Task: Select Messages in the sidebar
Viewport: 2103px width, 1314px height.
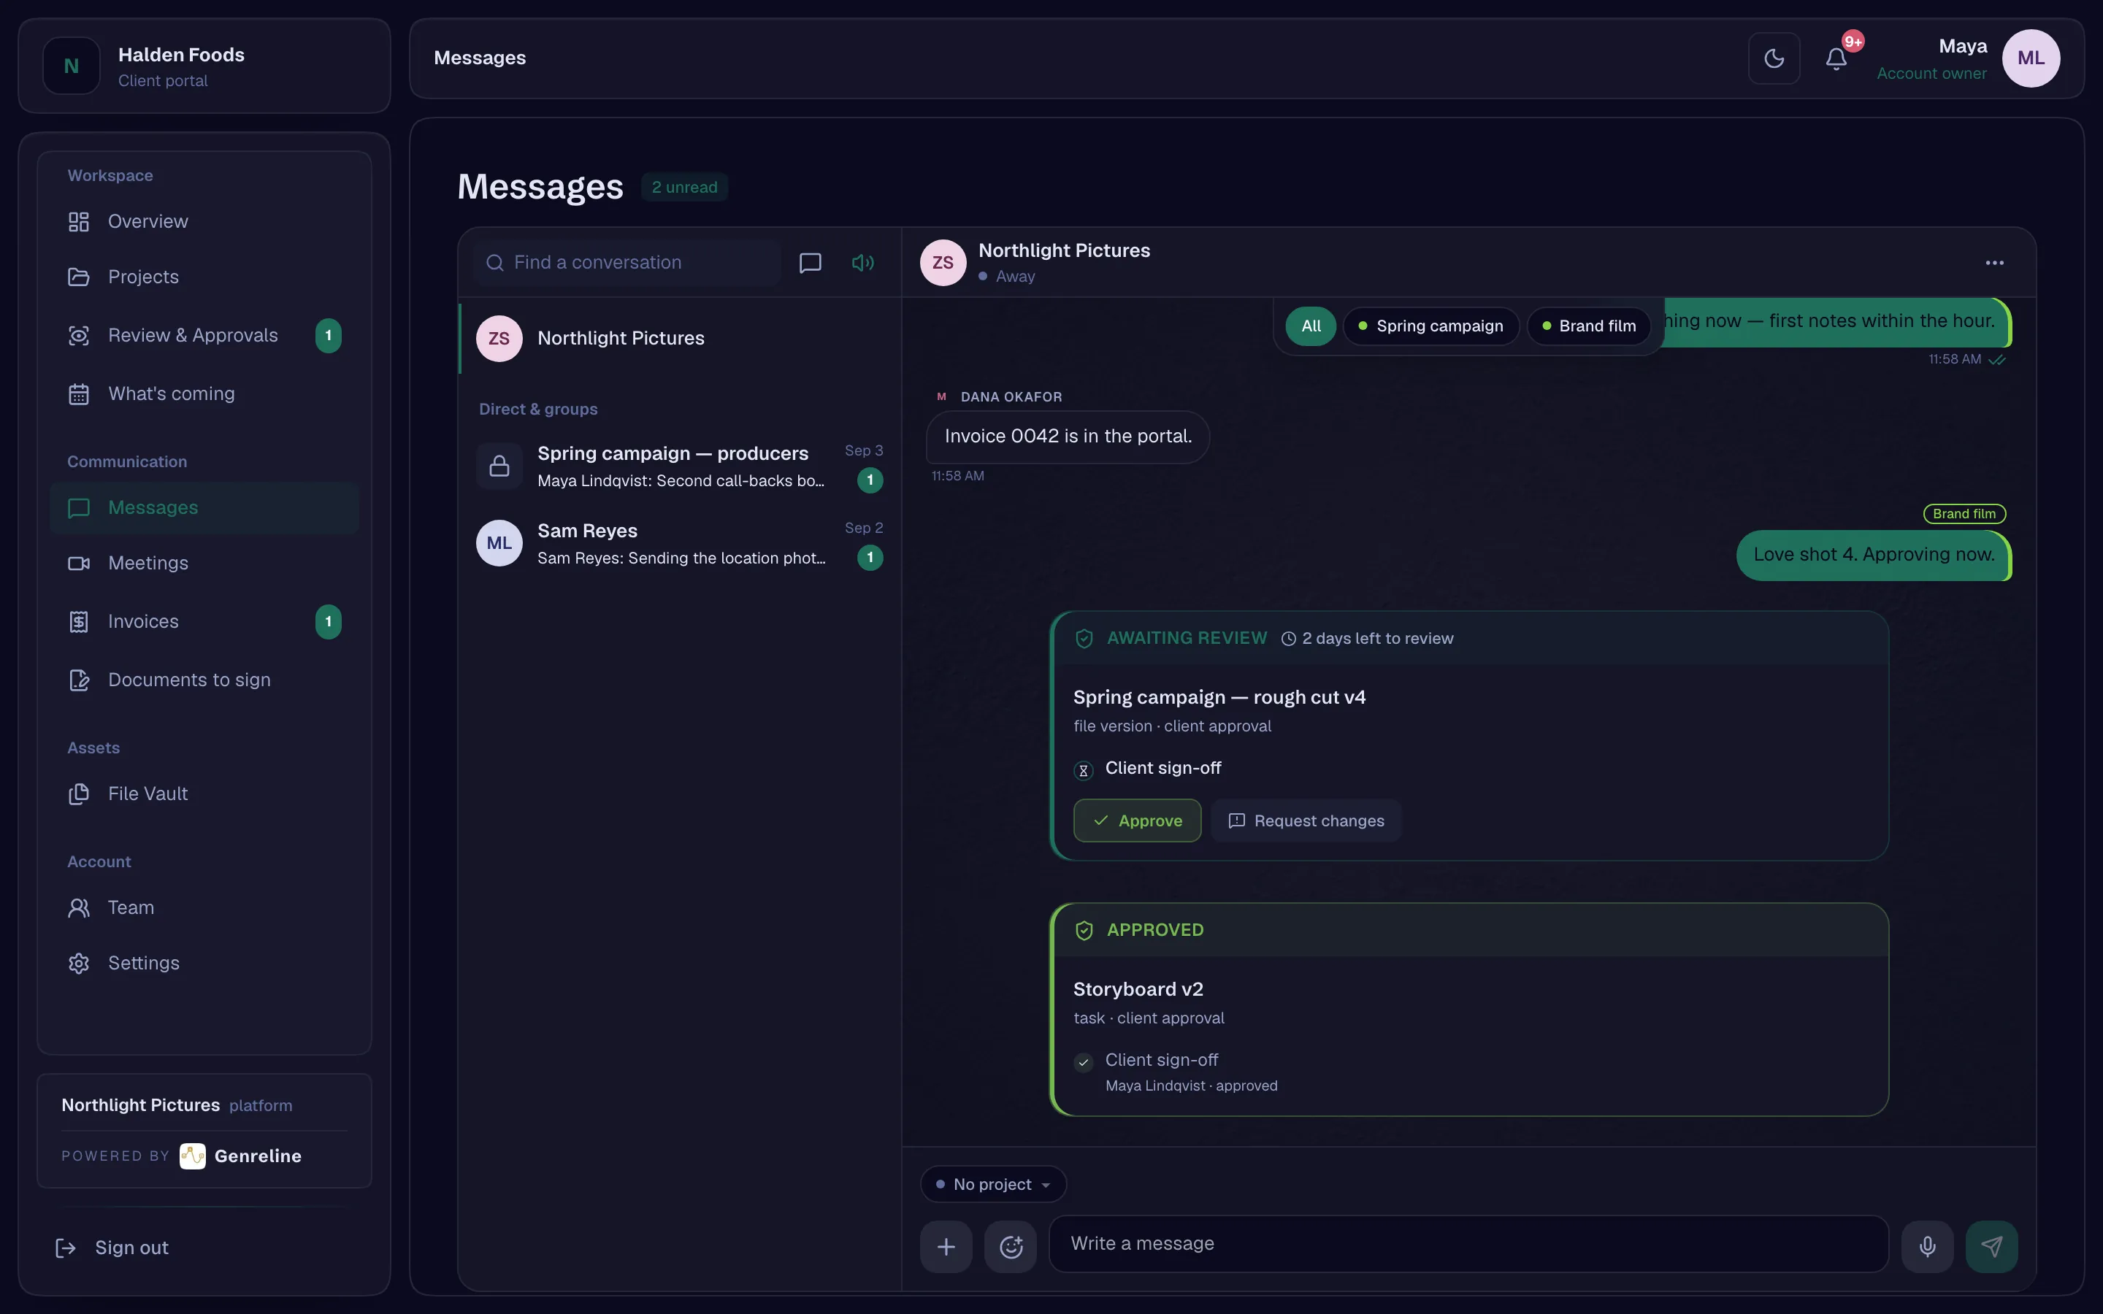Action: click(x=204, y=507)
